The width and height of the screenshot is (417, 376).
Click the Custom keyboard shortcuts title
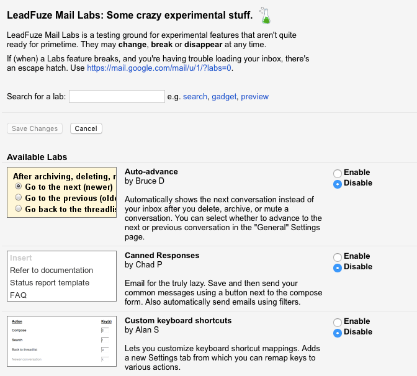pyautogui.click(x=178, y=320)
